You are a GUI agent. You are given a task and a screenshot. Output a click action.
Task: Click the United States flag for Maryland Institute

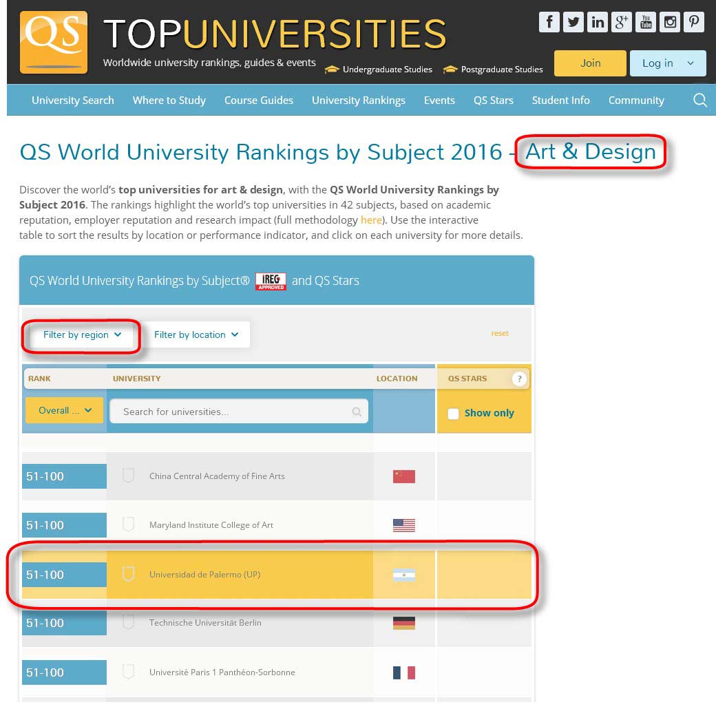click(404, 525)
